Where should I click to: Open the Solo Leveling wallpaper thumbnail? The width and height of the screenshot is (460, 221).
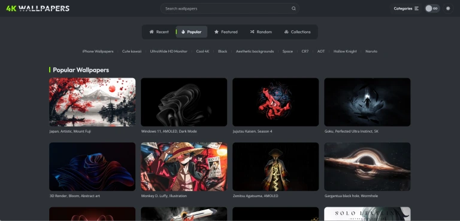[x=367, y=214]
